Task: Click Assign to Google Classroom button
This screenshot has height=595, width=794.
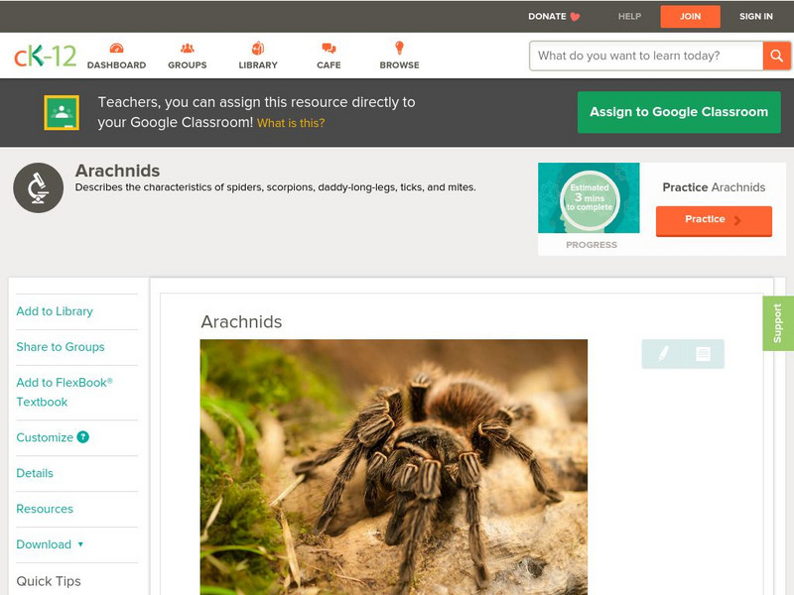Action: coord(679,112)
